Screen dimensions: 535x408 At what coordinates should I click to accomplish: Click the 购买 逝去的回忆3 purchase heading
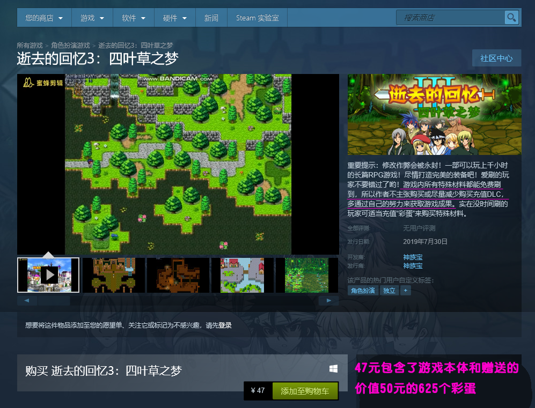click(x=104, y=370)
